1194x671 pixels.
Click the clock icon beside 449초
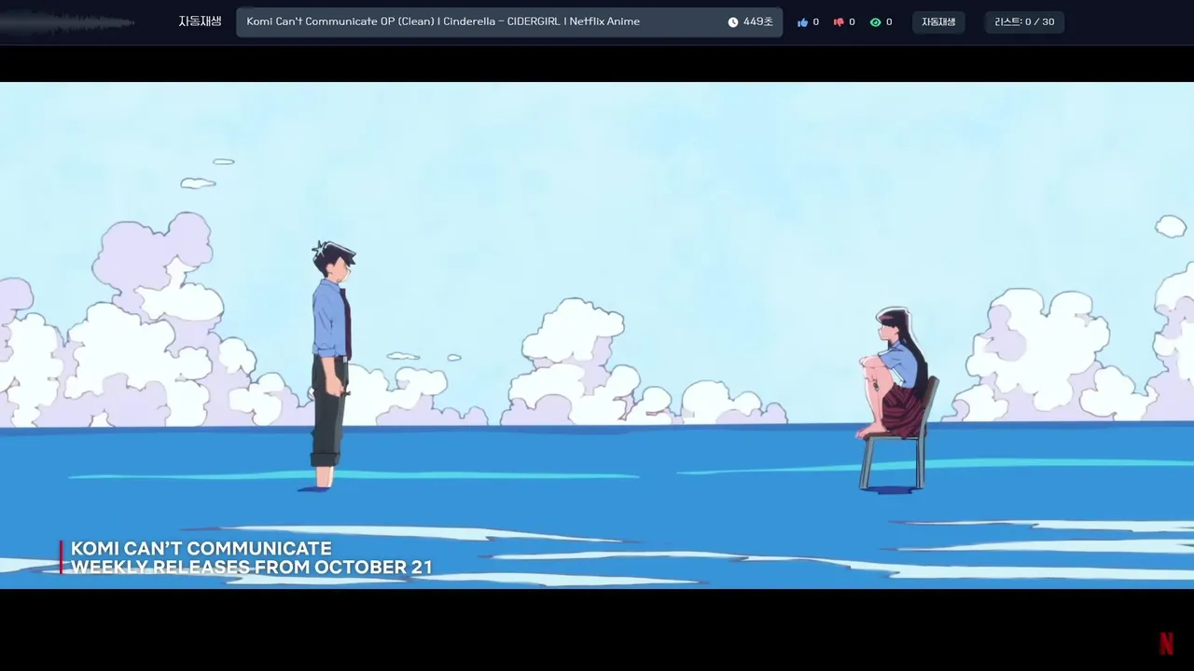click(x=733, y=22)
